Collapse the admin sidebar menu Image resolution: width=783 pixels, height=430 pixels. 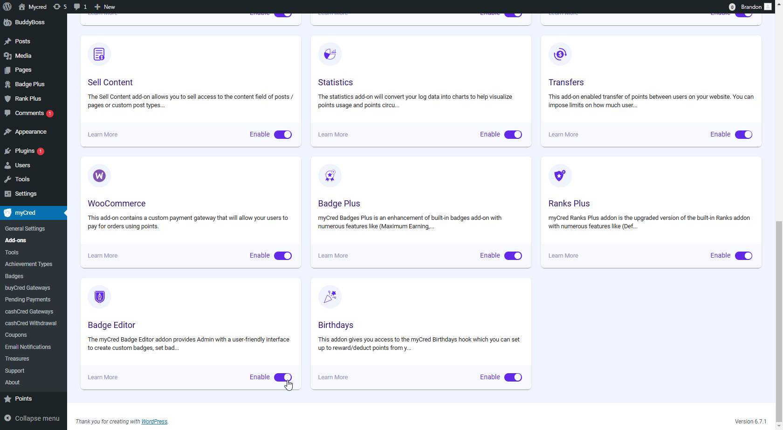coord(33,418)
